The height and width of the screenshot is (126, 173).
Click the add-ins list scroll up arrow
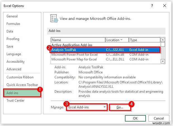tap(163, 40)
